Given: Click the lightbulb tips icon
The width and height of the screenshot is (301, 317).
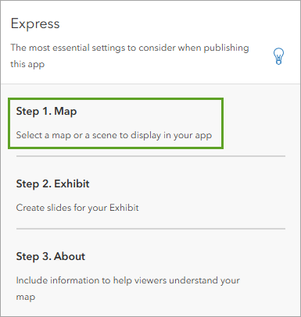Looking at the screenshot, I should pyautogui.click(x=278, y=56).
